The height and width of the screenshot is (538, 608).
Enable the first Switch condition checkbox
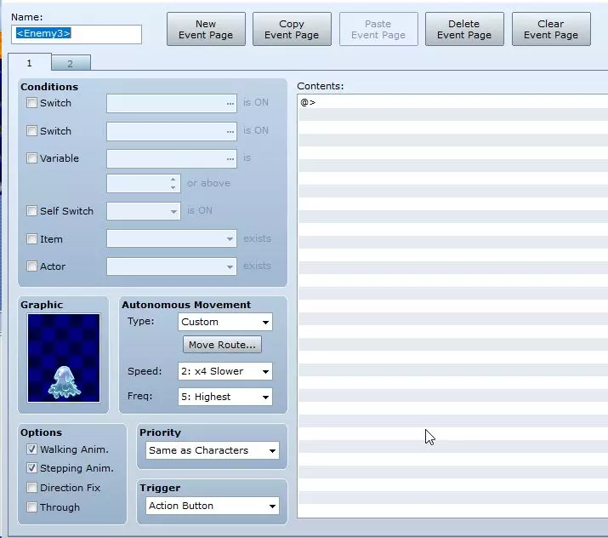coord(31,103)
